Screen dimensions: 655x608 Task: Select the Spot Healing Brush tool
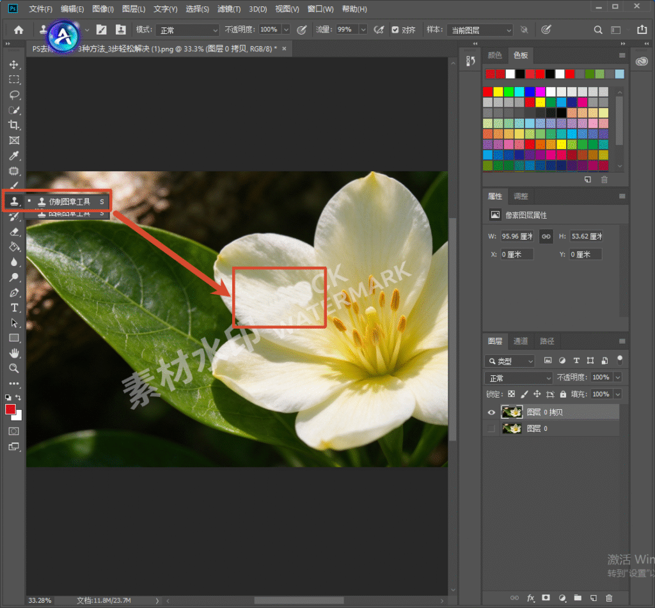(x=14, y=171)
